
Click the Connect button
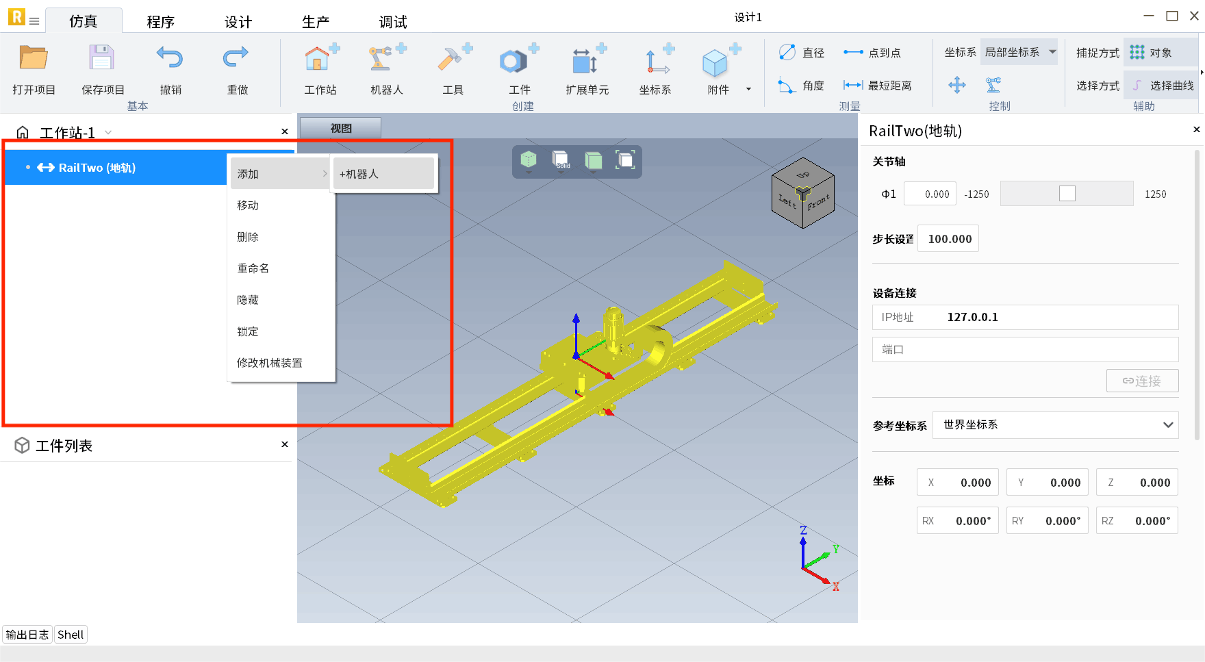(1142, 381)
